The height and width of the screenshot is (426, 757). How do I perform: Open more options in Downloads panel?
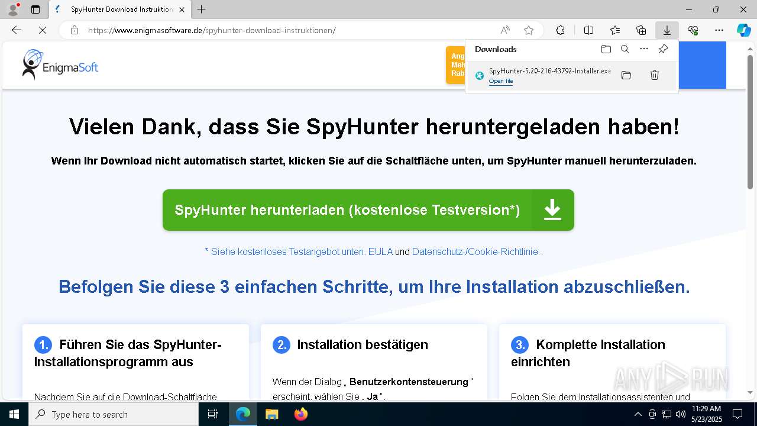[x=644, y=49]
